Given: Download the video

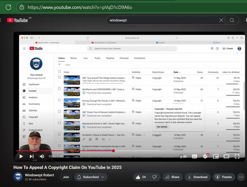Looking at the screenshot, I should (x=198, y=177).
